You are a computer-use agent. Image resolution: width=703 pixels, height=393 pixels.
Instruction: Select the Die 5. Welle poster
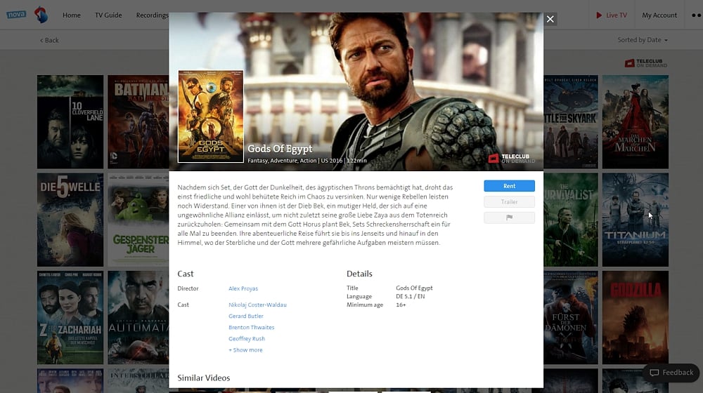(70, 220)
